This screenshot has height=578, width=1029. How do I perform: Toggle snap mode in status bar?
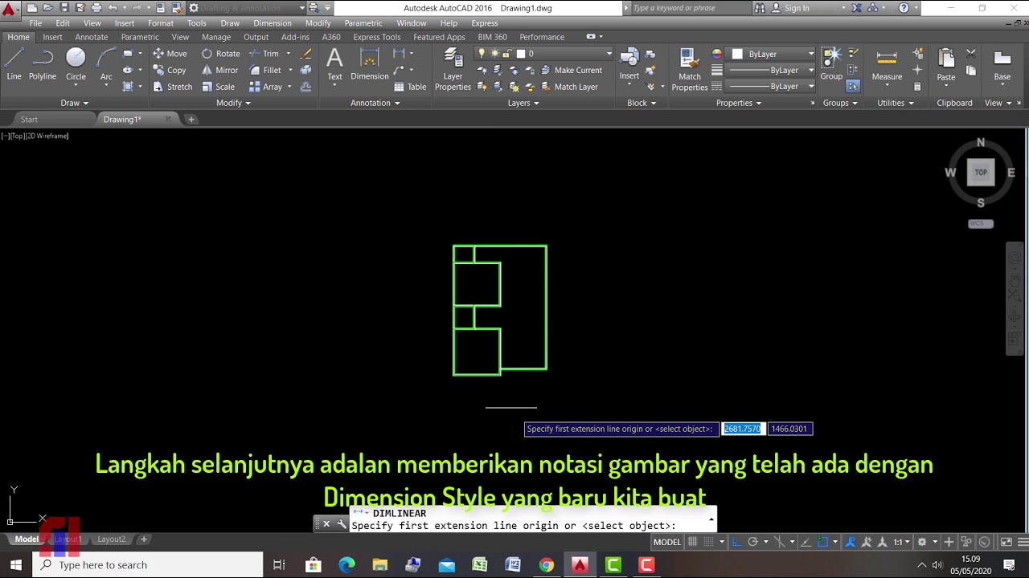[708, 542]
